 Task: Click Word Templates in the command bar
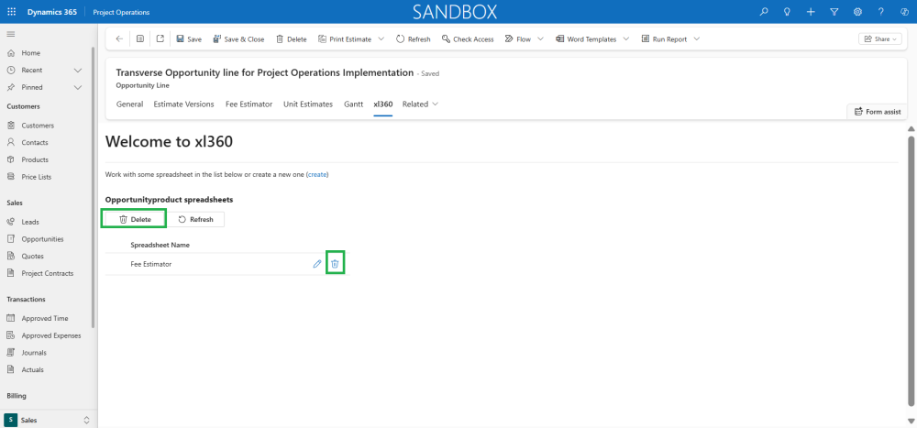585,39
